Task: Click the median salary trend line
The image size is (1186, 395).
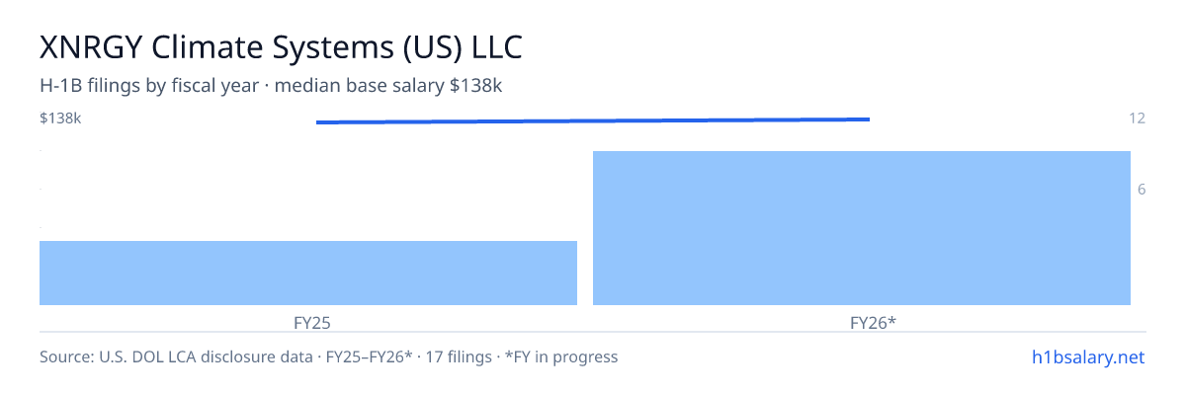Action: [x=593, y=120]
